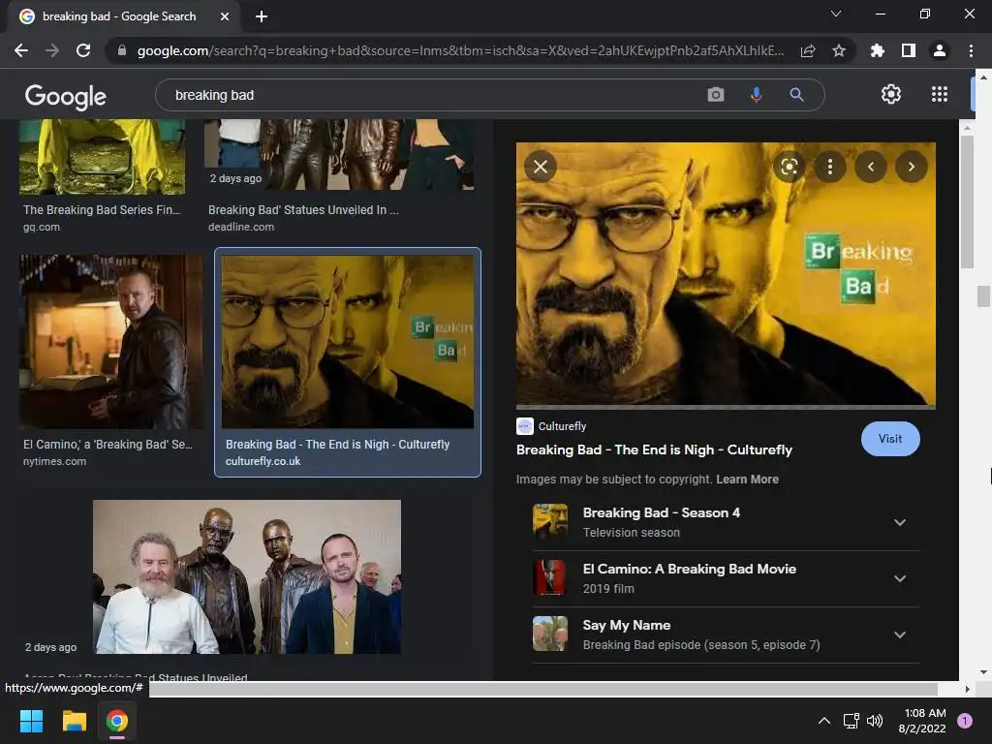Open the El Camino nytimes.com thumbnail
992x744 pixels.
pos(111,342)
